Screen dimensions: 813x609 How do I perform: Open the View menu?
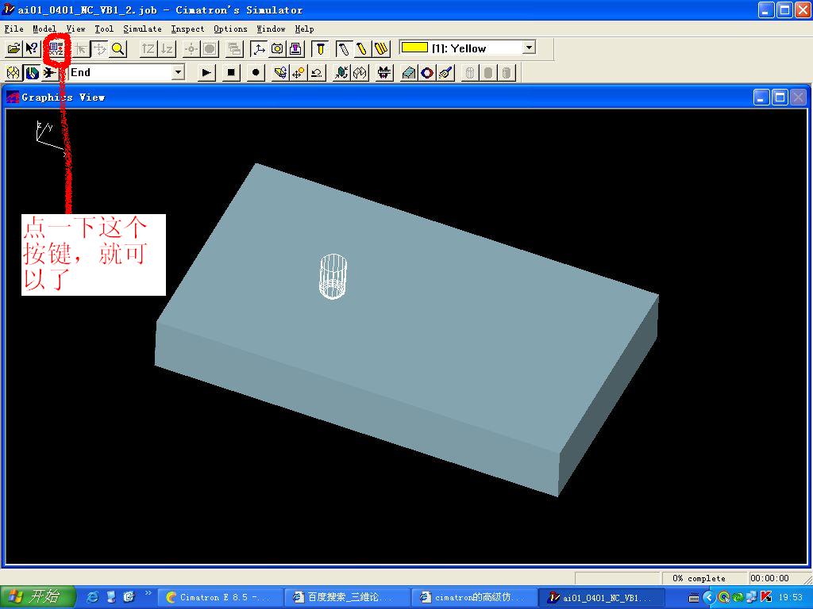point(75,29)
